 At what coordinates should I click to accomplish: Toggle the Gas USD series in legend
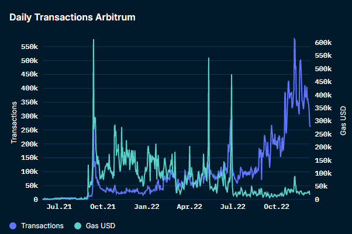(x=95, y=226)
